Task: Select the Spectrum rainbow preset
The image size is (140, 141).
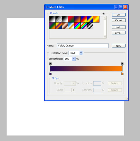Action: click(x=77, y=26)
